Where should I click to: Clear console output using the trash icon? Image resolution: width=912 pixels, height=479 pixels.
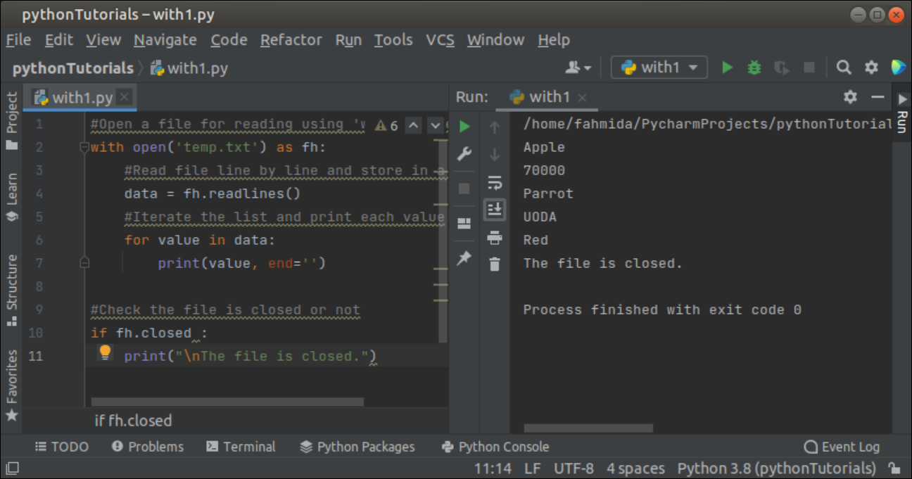tap(495, 262)
